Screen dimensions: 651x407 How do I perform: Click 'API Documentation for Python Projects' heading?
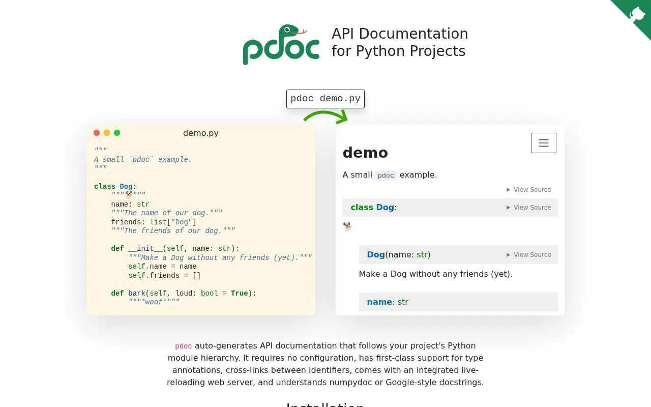pyautogui.click(x=400, y=42)
